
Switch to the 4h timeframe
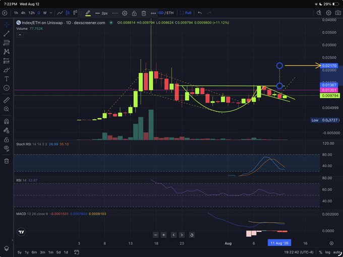(23, 13)
